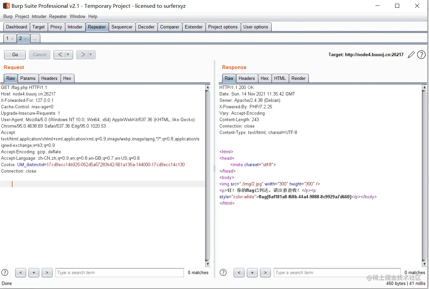Close Repeater tab 1
The height and width of the screenshot is (289, 429).
click(x=12, y=39)
